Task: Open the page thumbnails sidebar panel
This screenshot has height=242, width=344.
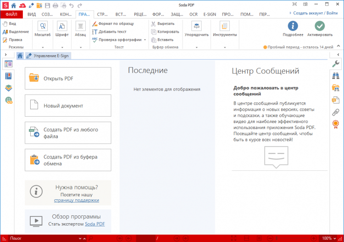Action: pyautogui.click(x=9, y=64)
